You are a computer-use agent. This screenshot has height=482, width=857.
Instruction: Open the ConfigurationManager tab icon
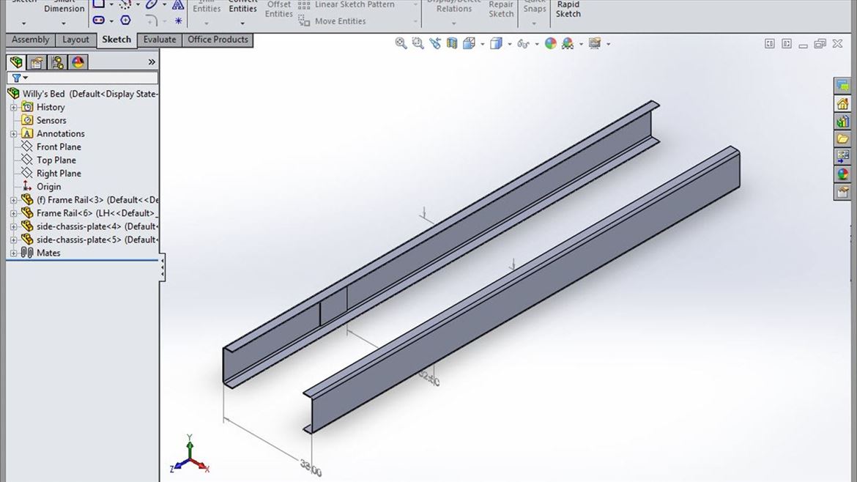tap(57, 62)
